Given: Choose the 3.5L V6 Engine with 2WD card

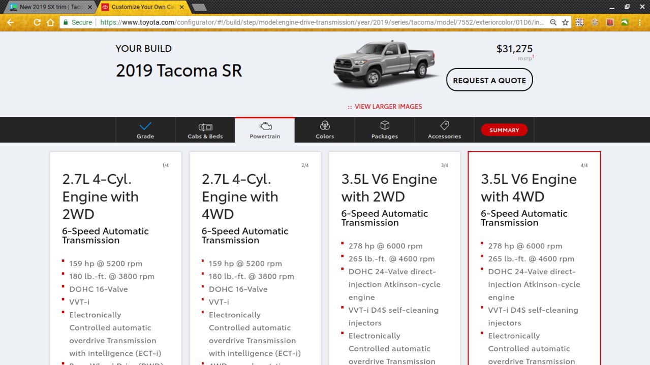Looking at the screenshot, I should [395, 258].
